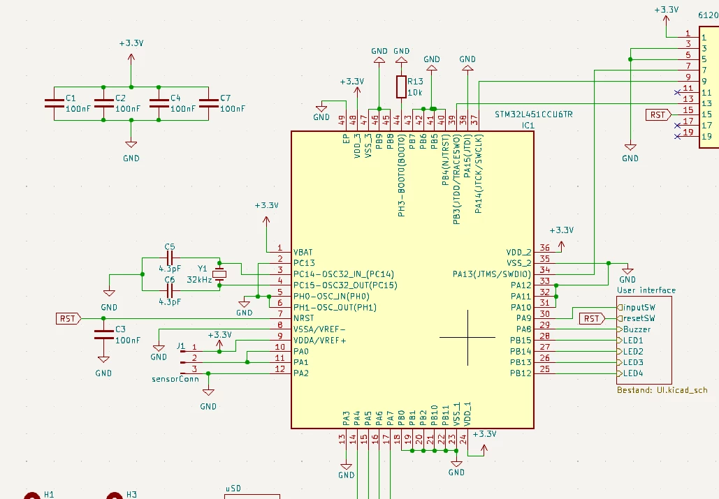Image resolution: width=719 pixels, height=499 pixels.
Task: Click the PH3-BOOT0(BOOT0) pin name
Action: point(402,176)
